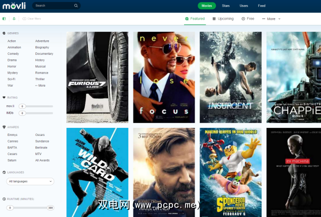This screenshot has width=321, height=217.
Task: Open the All languages dropdown
Action: (x=30, y=181)
